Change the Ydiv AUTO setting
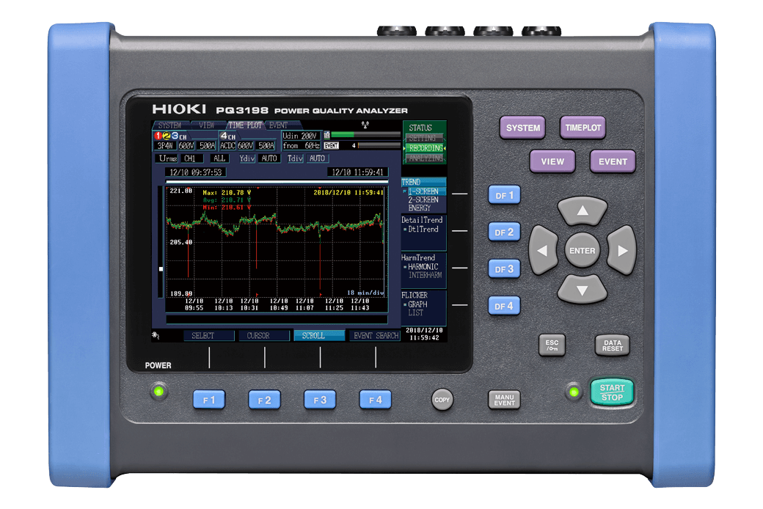763x509 pixels. pos(269,158)
